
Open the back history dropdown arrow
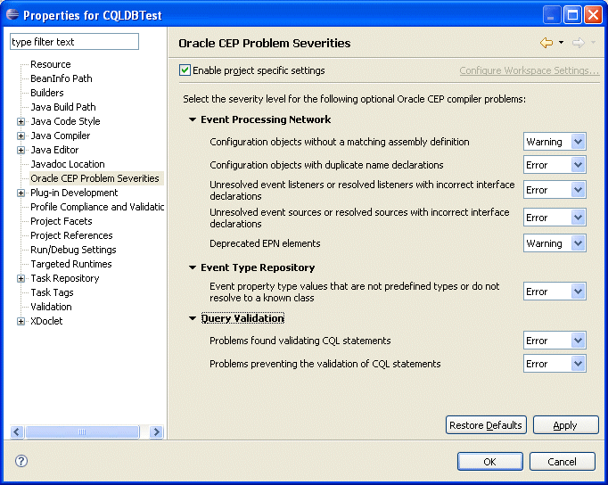(x=561, y=42)
